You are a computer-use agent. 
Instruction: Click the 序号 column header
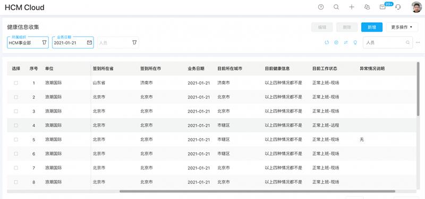coord(33,69)
